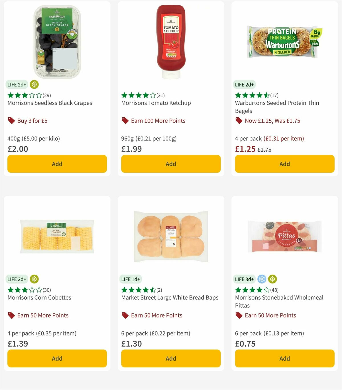
Task: Add Morrisons Tomato Ketchup to basket
Action: pos(170,164)
